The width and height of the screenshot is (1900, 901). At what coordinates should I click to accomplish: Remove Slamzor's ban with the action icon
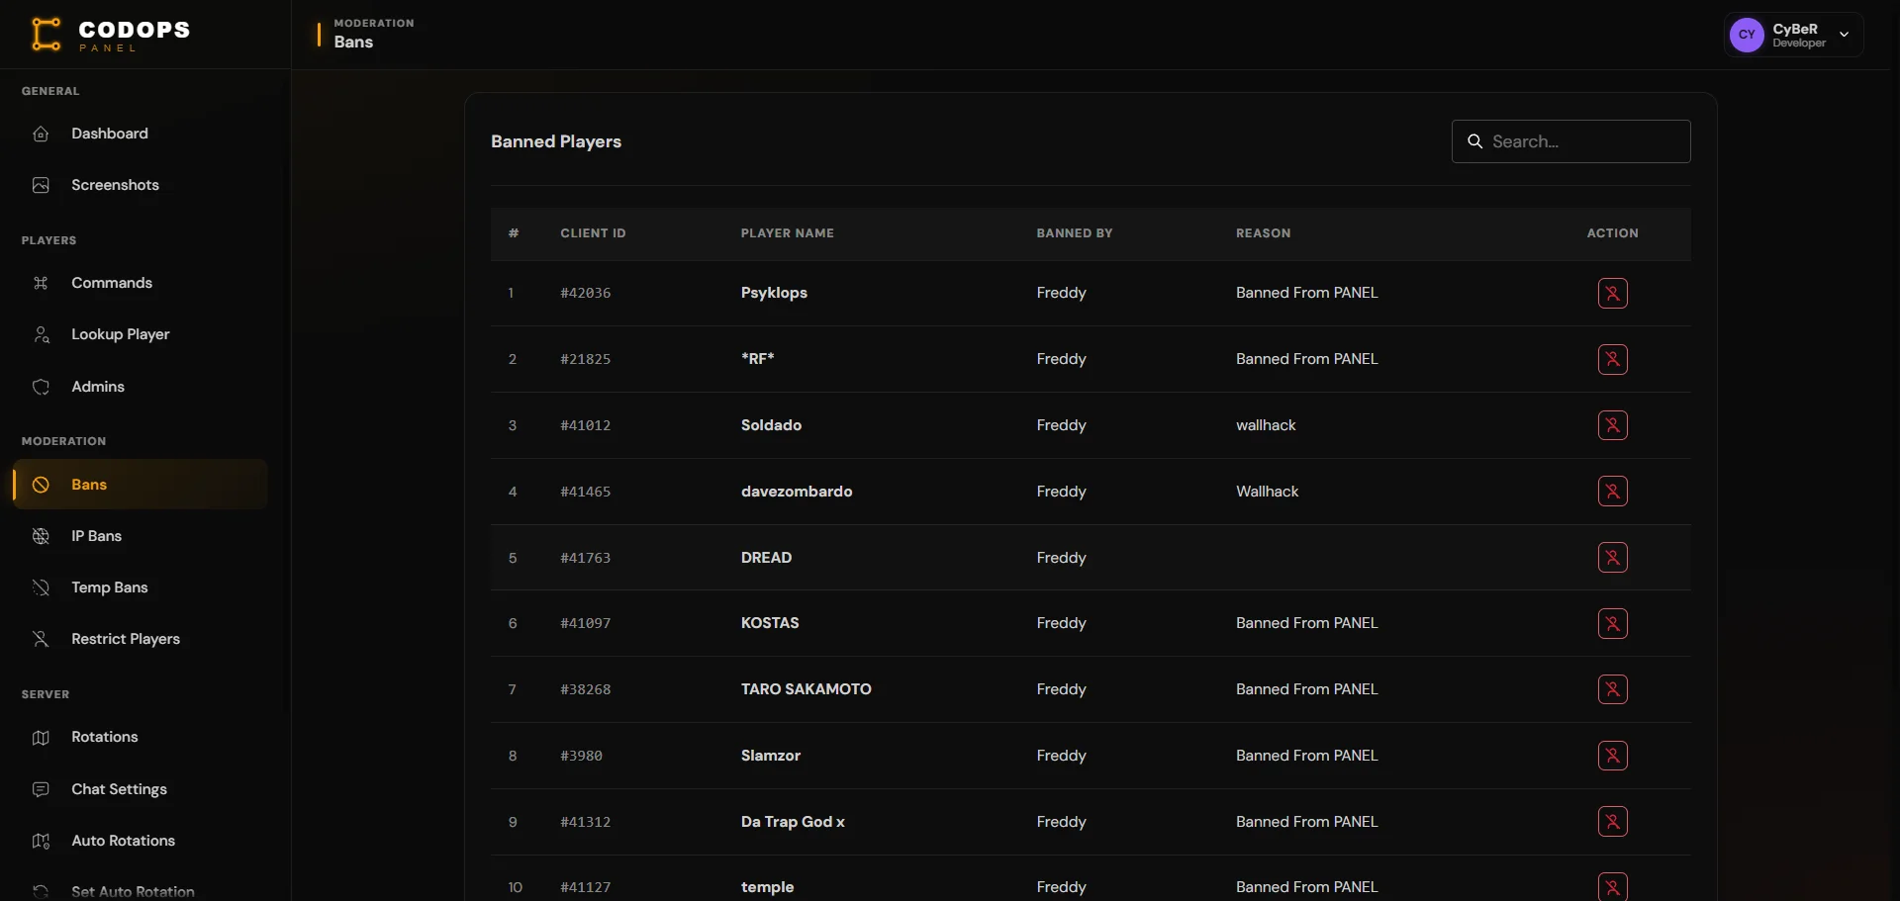pyautogui.click(x=1612, y=756)
